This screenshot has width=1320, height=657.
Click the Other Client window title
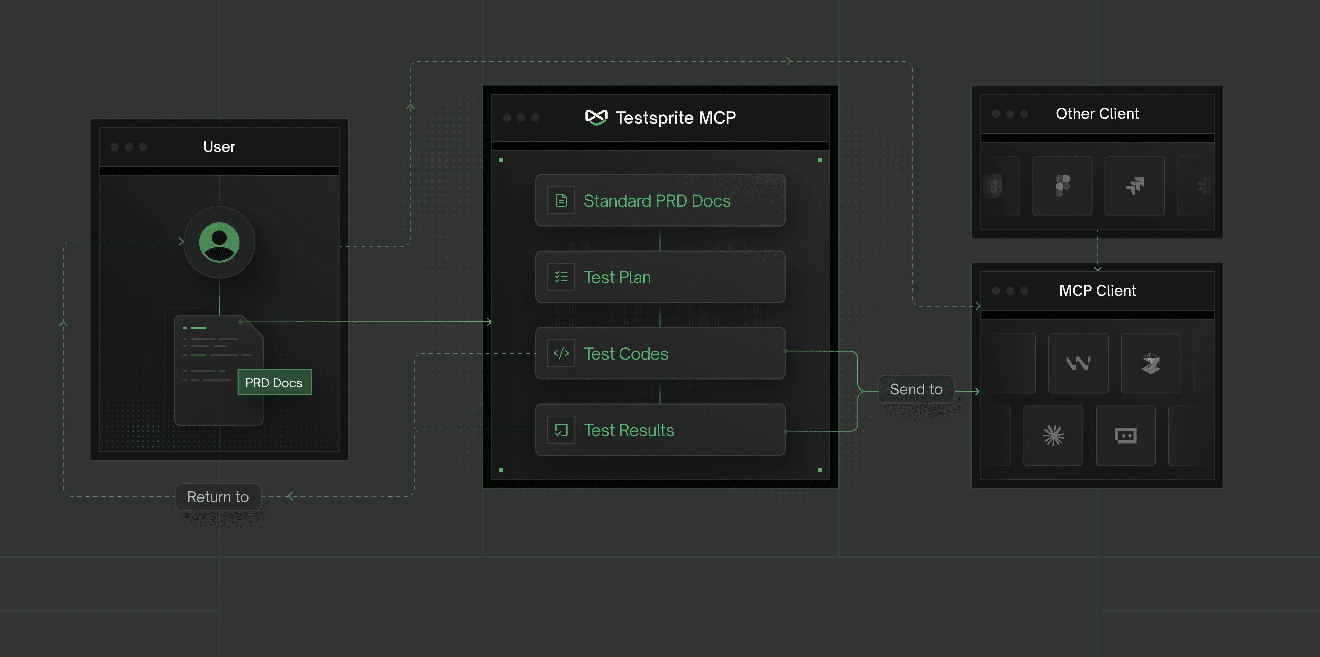tap(1097, 113)
